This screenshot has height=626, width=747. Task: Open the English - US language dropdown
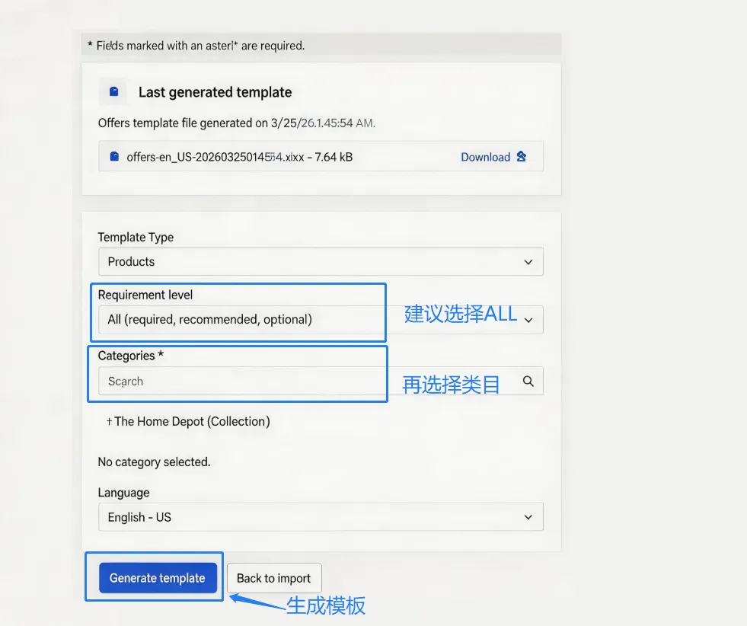(320, 517)
